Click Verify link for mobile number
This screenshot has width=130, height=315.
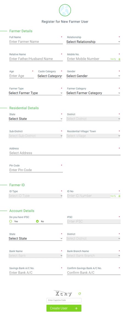tap(113, 59)
